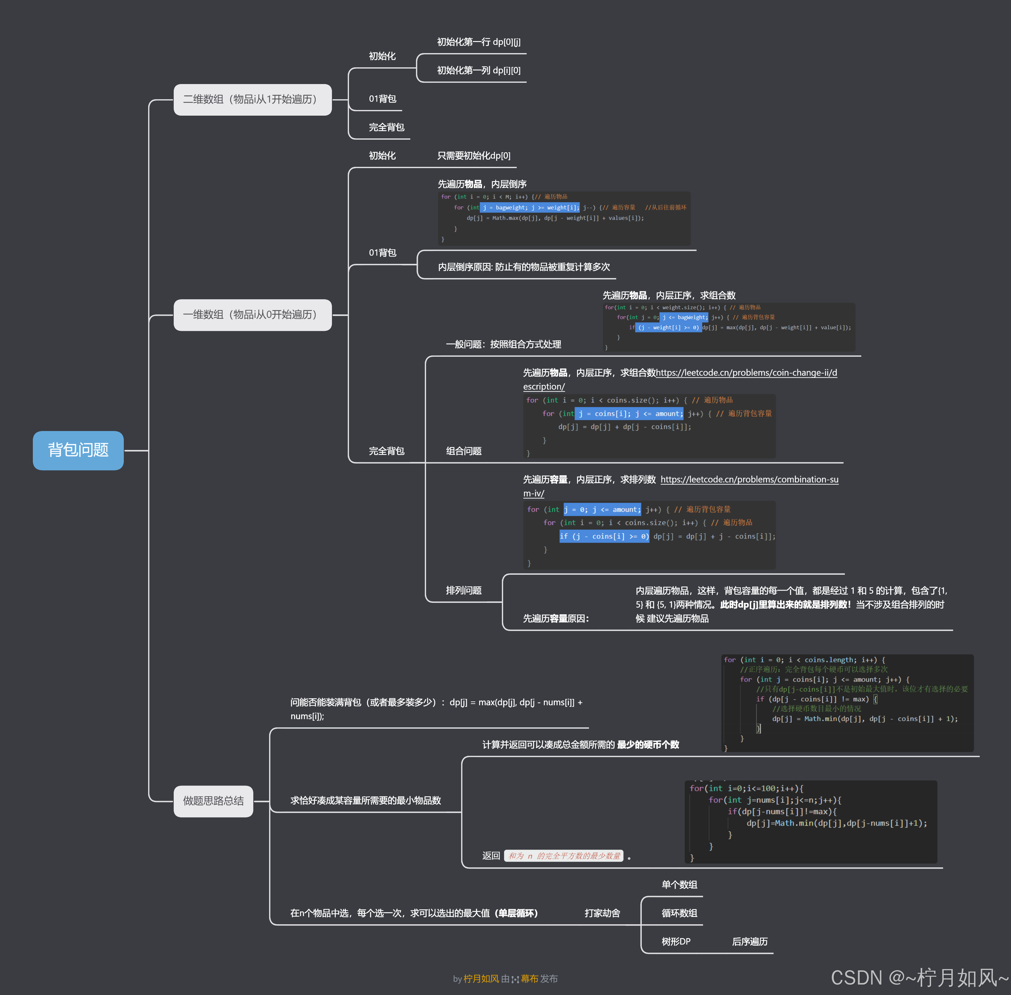Click 初始化第一列 dp[i][0] text

point(478,70)
